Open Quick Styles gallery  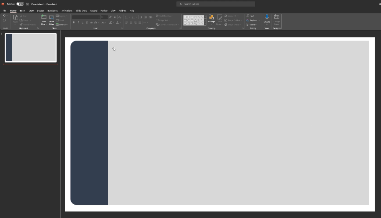point(219,20)
